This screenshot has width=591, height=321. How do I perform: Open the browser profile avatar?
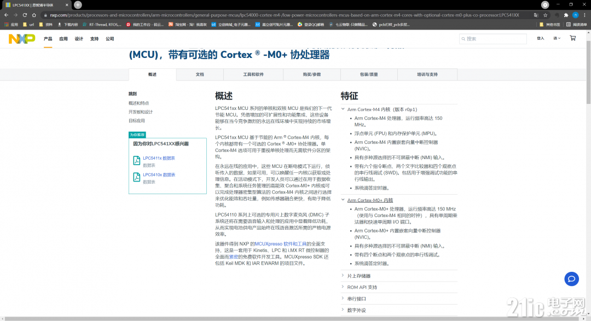pos(575,15)
